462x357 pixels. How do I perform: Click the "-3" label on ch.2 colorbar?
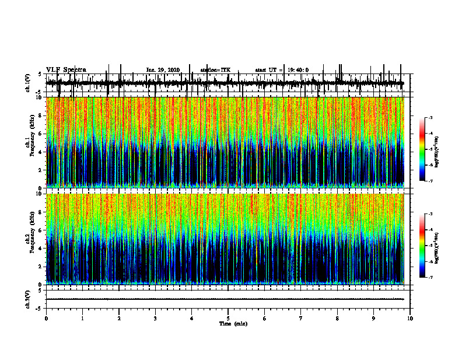point(430,214)
